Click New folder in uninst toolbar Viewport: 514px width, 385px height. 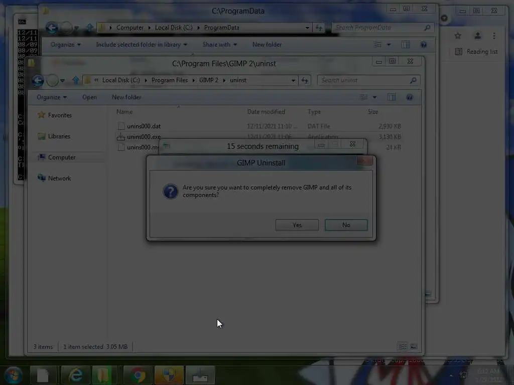tap(126, 97)
